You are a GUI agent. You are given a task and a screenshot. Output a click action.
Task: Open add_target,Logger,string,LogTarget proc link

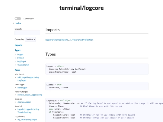click(28, 79)
